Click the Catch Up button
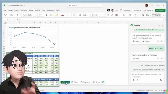Image resolution: width=168 pixels, height=94 pixels. [x=137, y=10]
